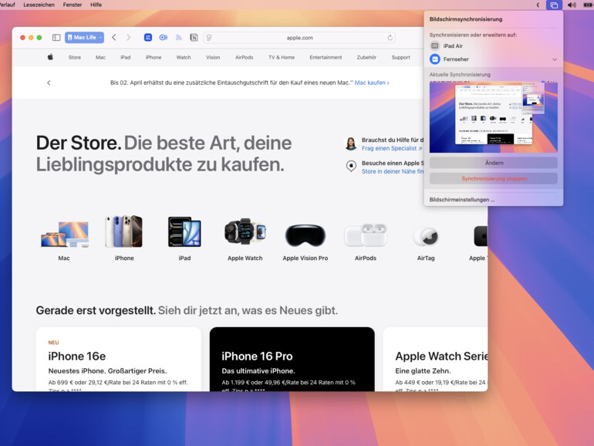Screen dimensions: 594x446
Task: Open the TV & Home navigation item
Action: 282,57
